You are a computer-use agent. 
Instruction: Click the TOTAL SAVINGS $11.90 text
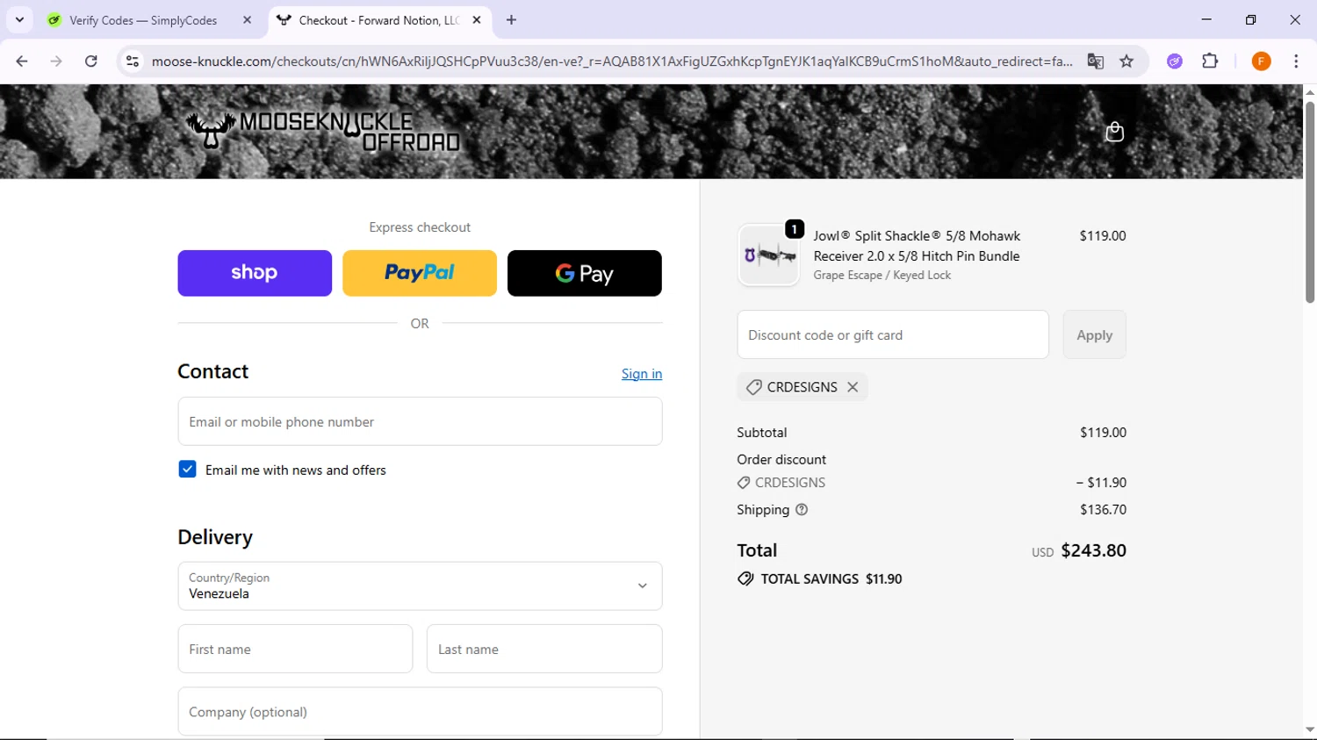[831, 579]
